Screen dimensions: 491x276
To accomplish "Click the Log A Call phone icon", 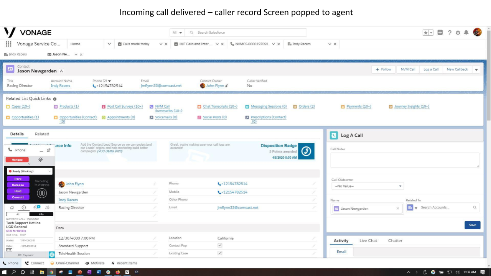I will [334, 135].
